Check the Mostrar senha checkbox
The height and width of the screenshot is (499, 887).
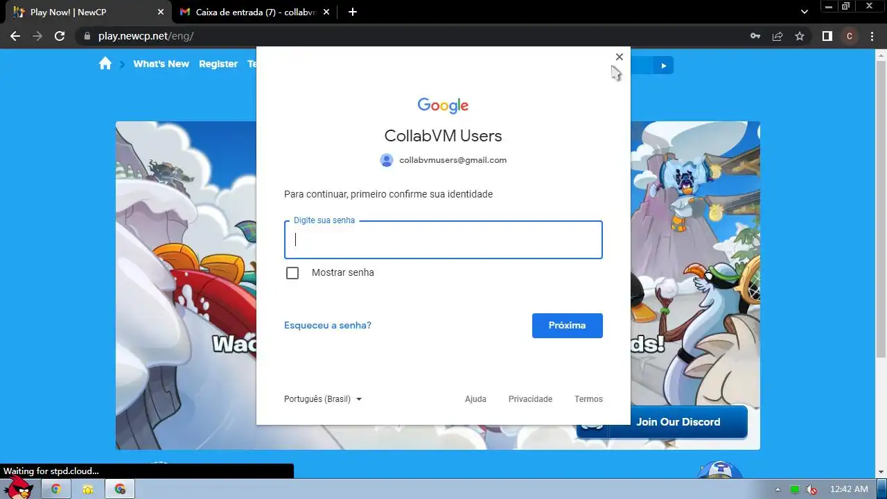click(292, 273)
